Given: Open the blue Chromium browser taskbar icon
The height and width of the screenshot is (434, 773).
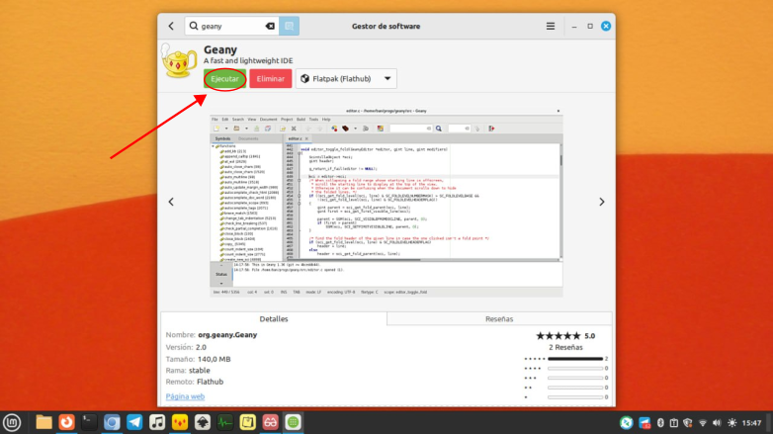Looking at the screenshot, I should pyautogui.click(x=112, y=423).
